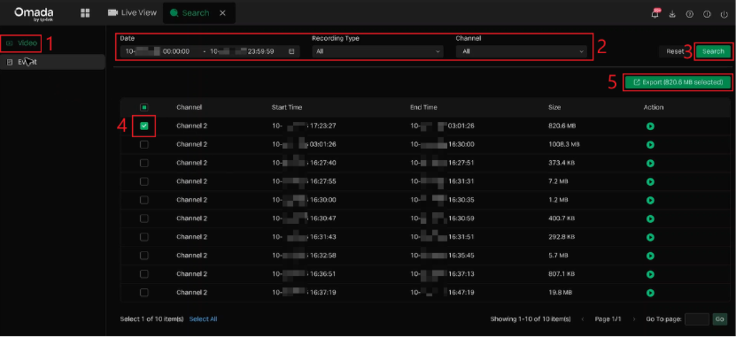
Task: Click the notification bell icon
Action: (x=655, y=14)
